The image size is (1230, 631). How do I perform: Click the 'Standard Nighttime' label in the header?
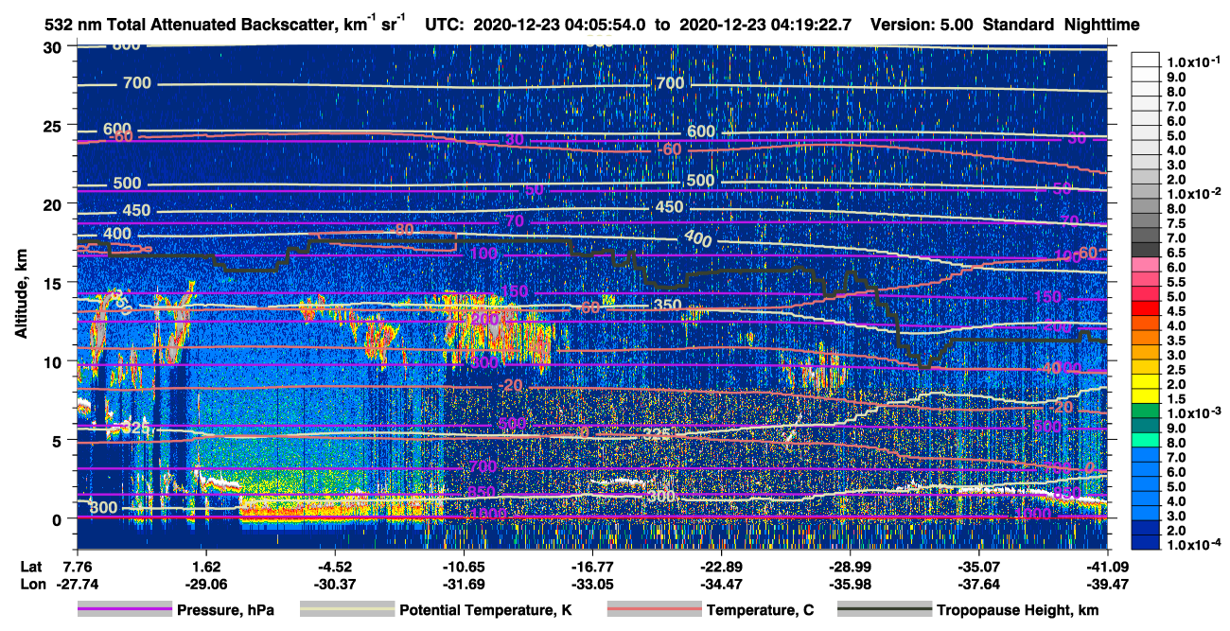pyautogui.click(x=1063, y=26)
